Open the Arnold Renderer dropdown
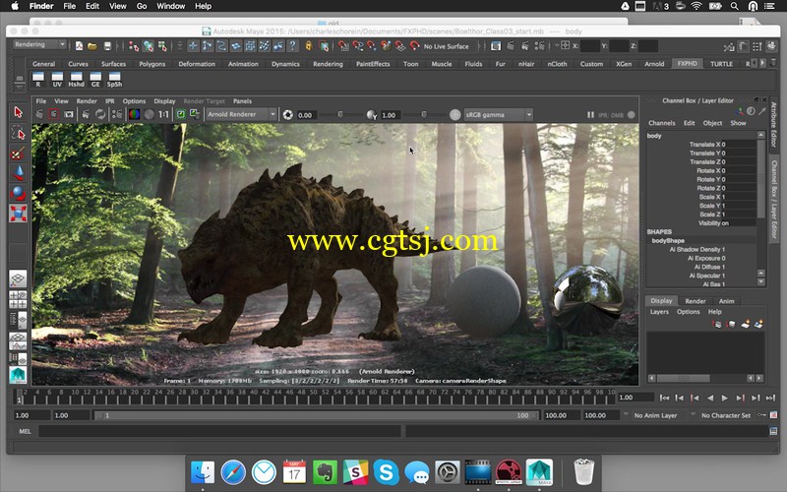This screenshot has width=787, height=492. [x=241, y=114]
